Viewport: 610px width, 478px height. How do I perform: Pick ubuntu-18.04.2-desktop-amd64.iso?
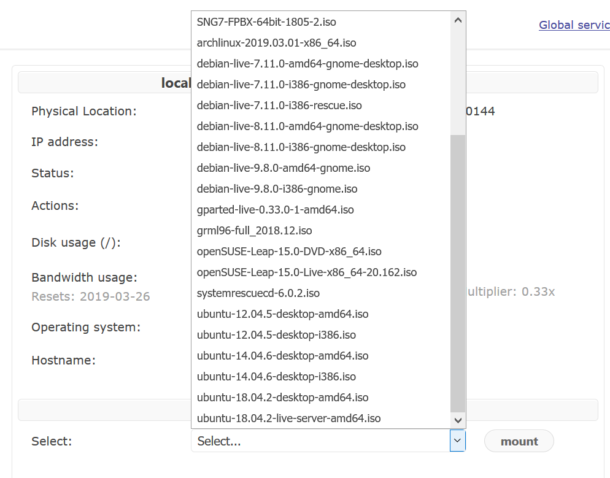tap(321, 398)
